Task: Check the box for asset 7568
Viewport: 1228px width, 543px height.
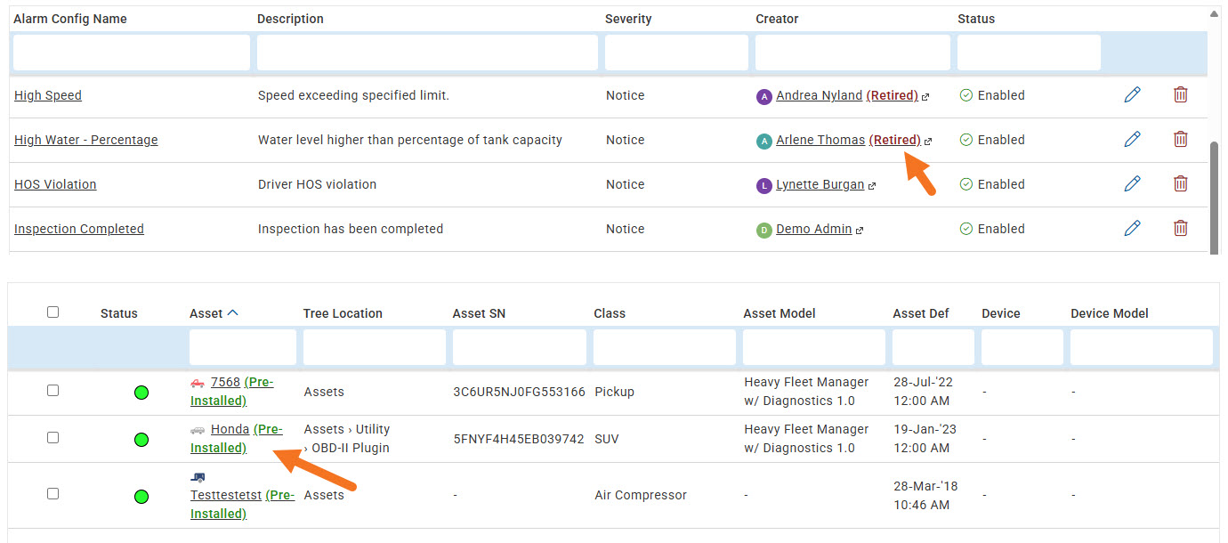Action: pyautogui.click(x=53, y=390)
